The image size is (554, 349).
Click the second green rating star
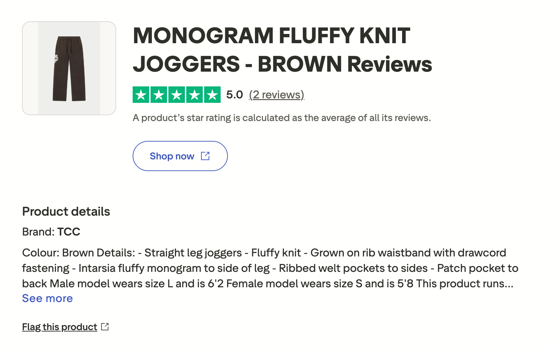click(x=159, y=95)
